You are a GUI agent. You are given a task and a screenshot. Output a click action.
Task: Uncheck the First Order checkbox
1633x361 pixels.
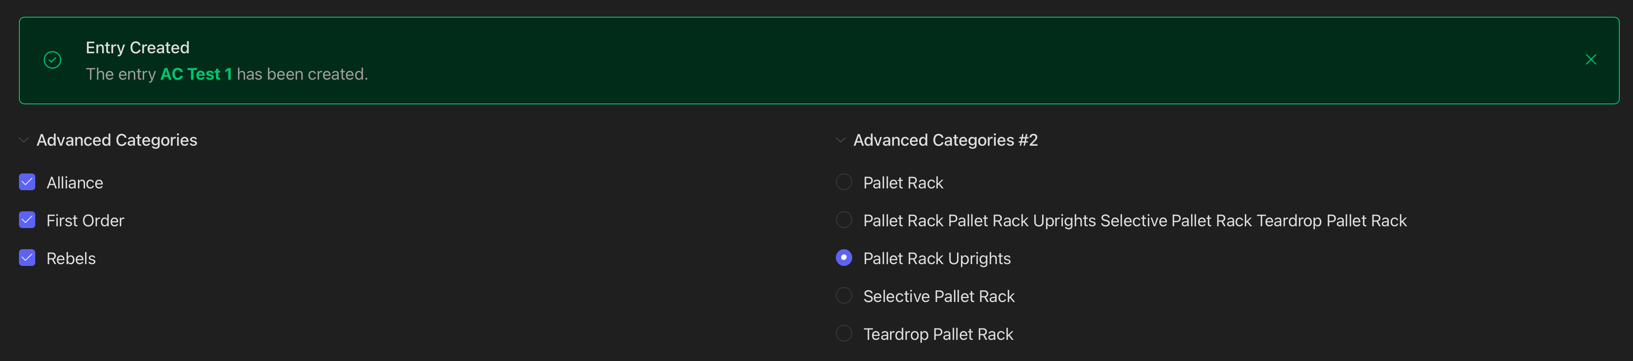pos(27,221)
